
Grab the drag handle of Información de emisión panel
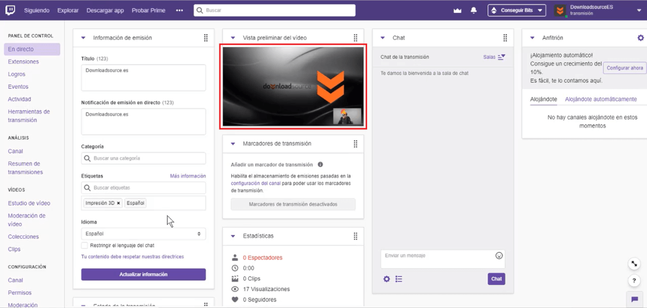pos(205,38)
